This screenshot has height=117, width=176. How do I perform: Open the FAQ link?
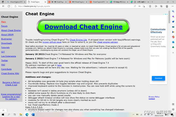point(3,65)
